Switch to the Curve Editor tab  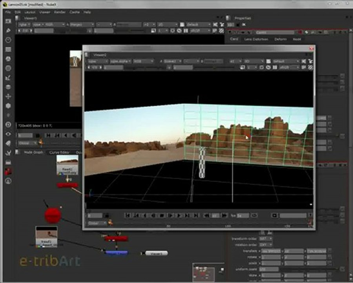(x=60, y=153)
